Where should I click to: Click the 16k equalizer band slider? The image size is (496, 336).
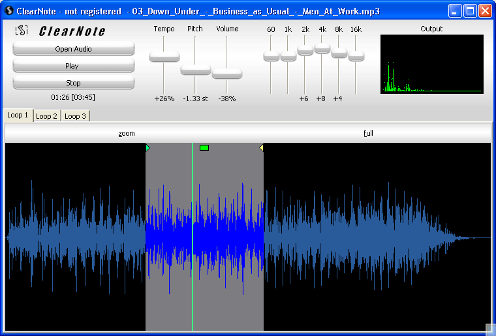(x=356, y=57)
